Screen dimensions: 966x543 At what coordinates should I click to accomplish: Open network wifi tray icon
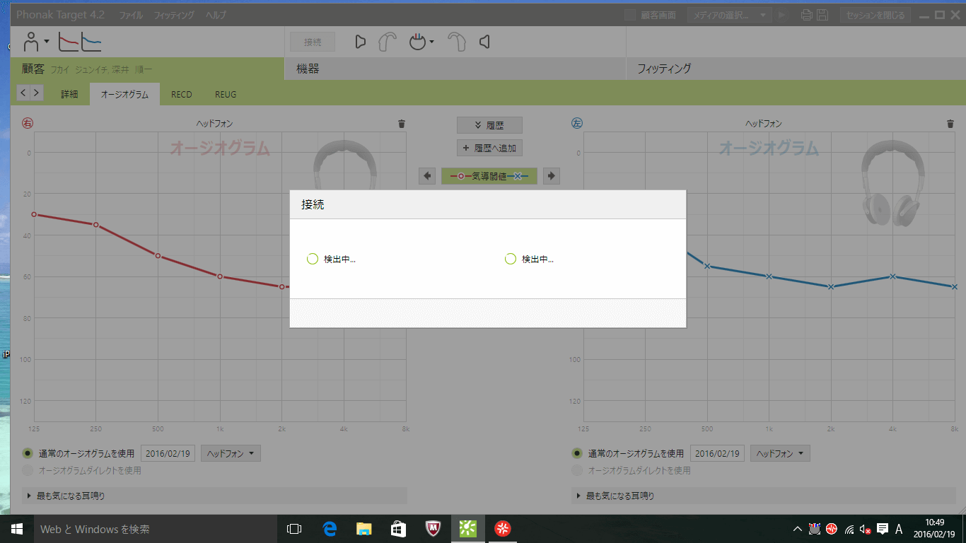click(x=849, y=529)
